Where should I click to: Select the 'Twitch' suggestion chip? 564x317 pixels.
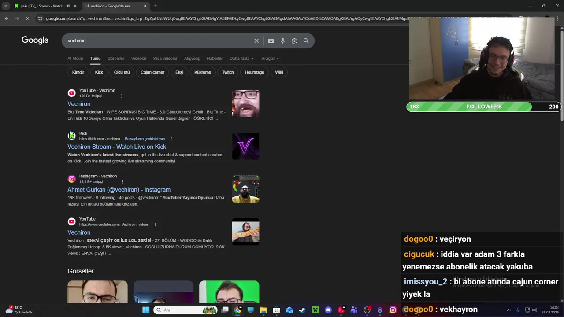tap(228, 72)
